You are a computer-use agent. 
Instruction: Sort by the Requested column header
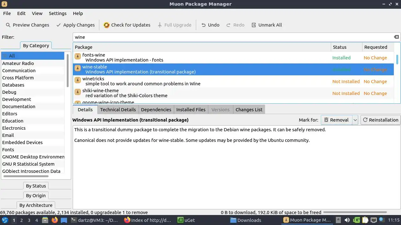pyautogui.click(x=378, y=47)
